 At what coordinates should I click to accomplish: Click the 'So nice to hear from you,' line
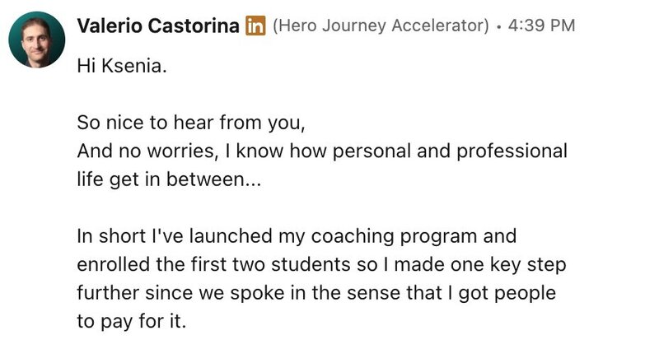click(x=191, y=123)
